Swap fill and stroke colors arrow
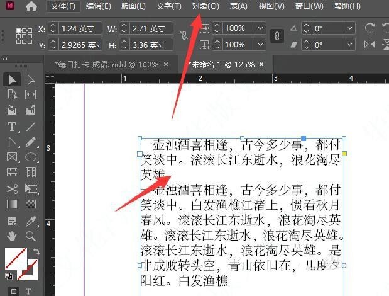Screen dimensions: 389x296 (37, 251)
